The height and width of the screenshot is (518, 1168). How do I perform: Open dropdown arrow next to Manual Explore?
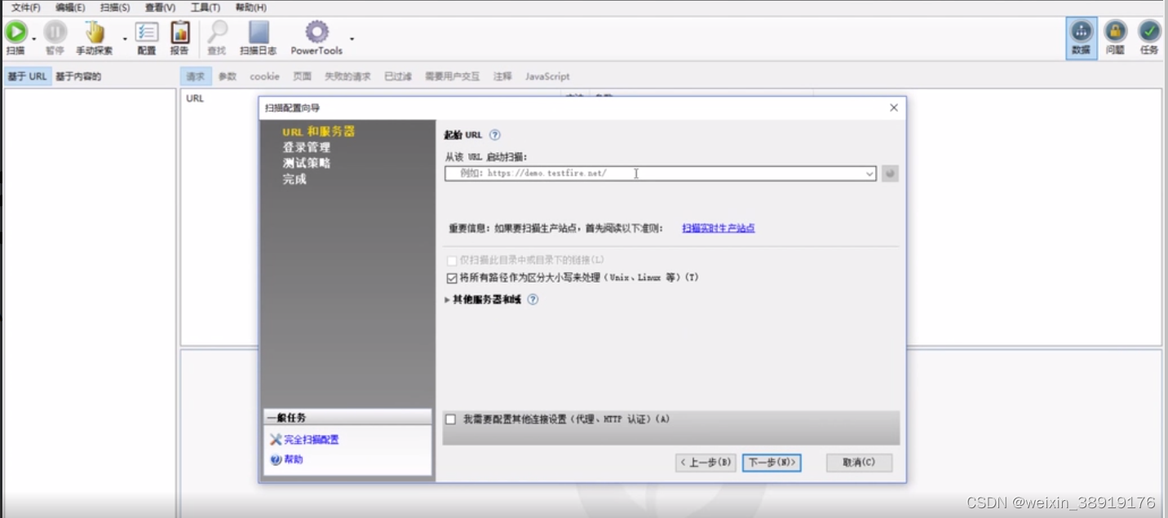(x=125, y=38)
